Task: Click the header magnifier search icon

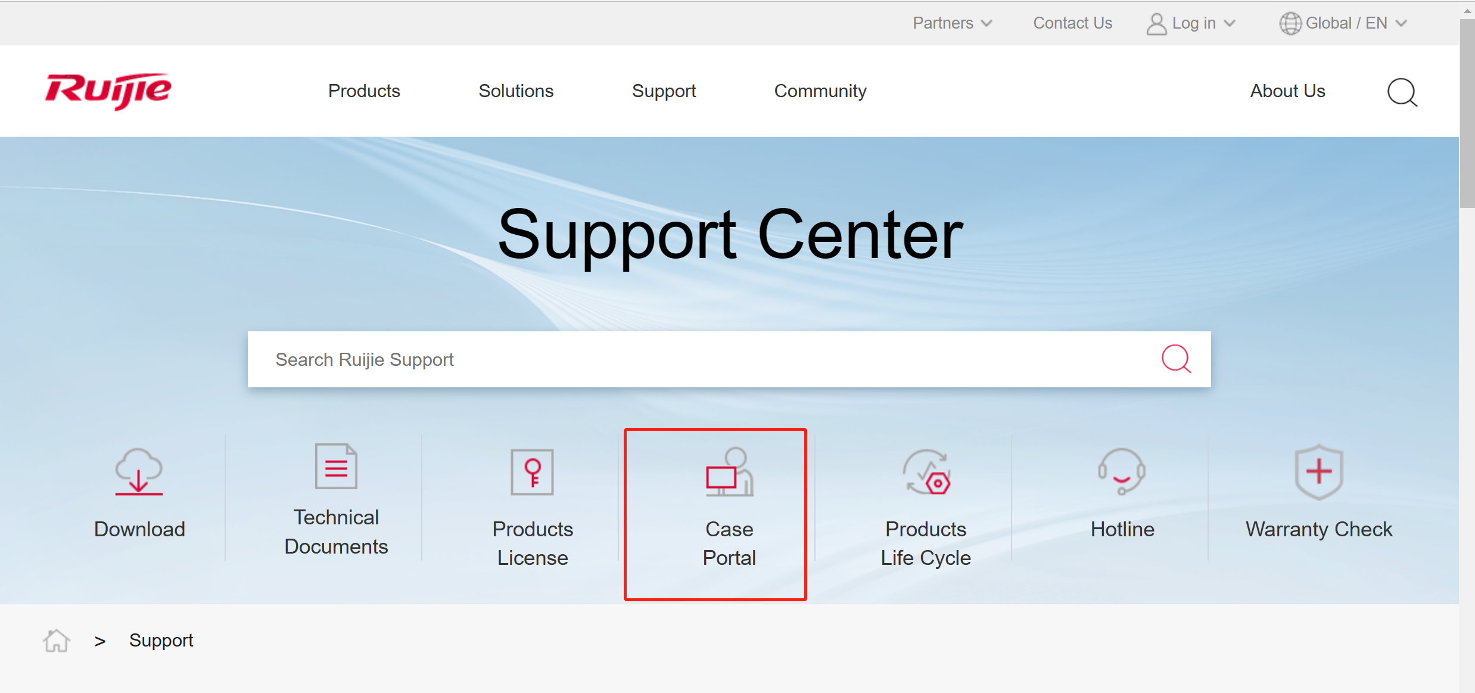Action: 1402,92
